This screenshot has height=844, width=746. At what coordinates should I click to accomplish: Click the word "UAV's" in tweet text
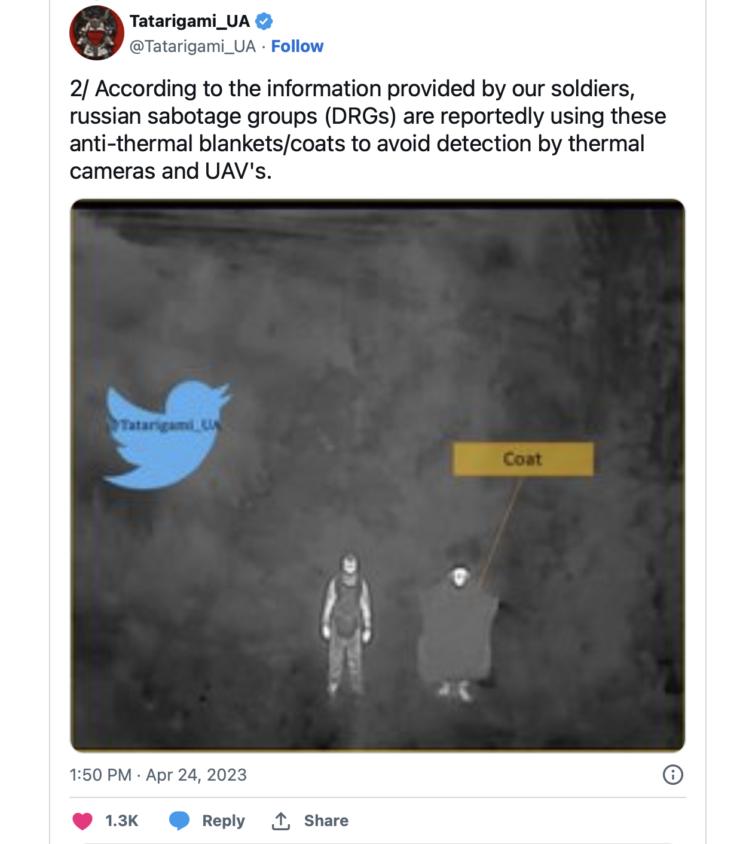point(239,171)
